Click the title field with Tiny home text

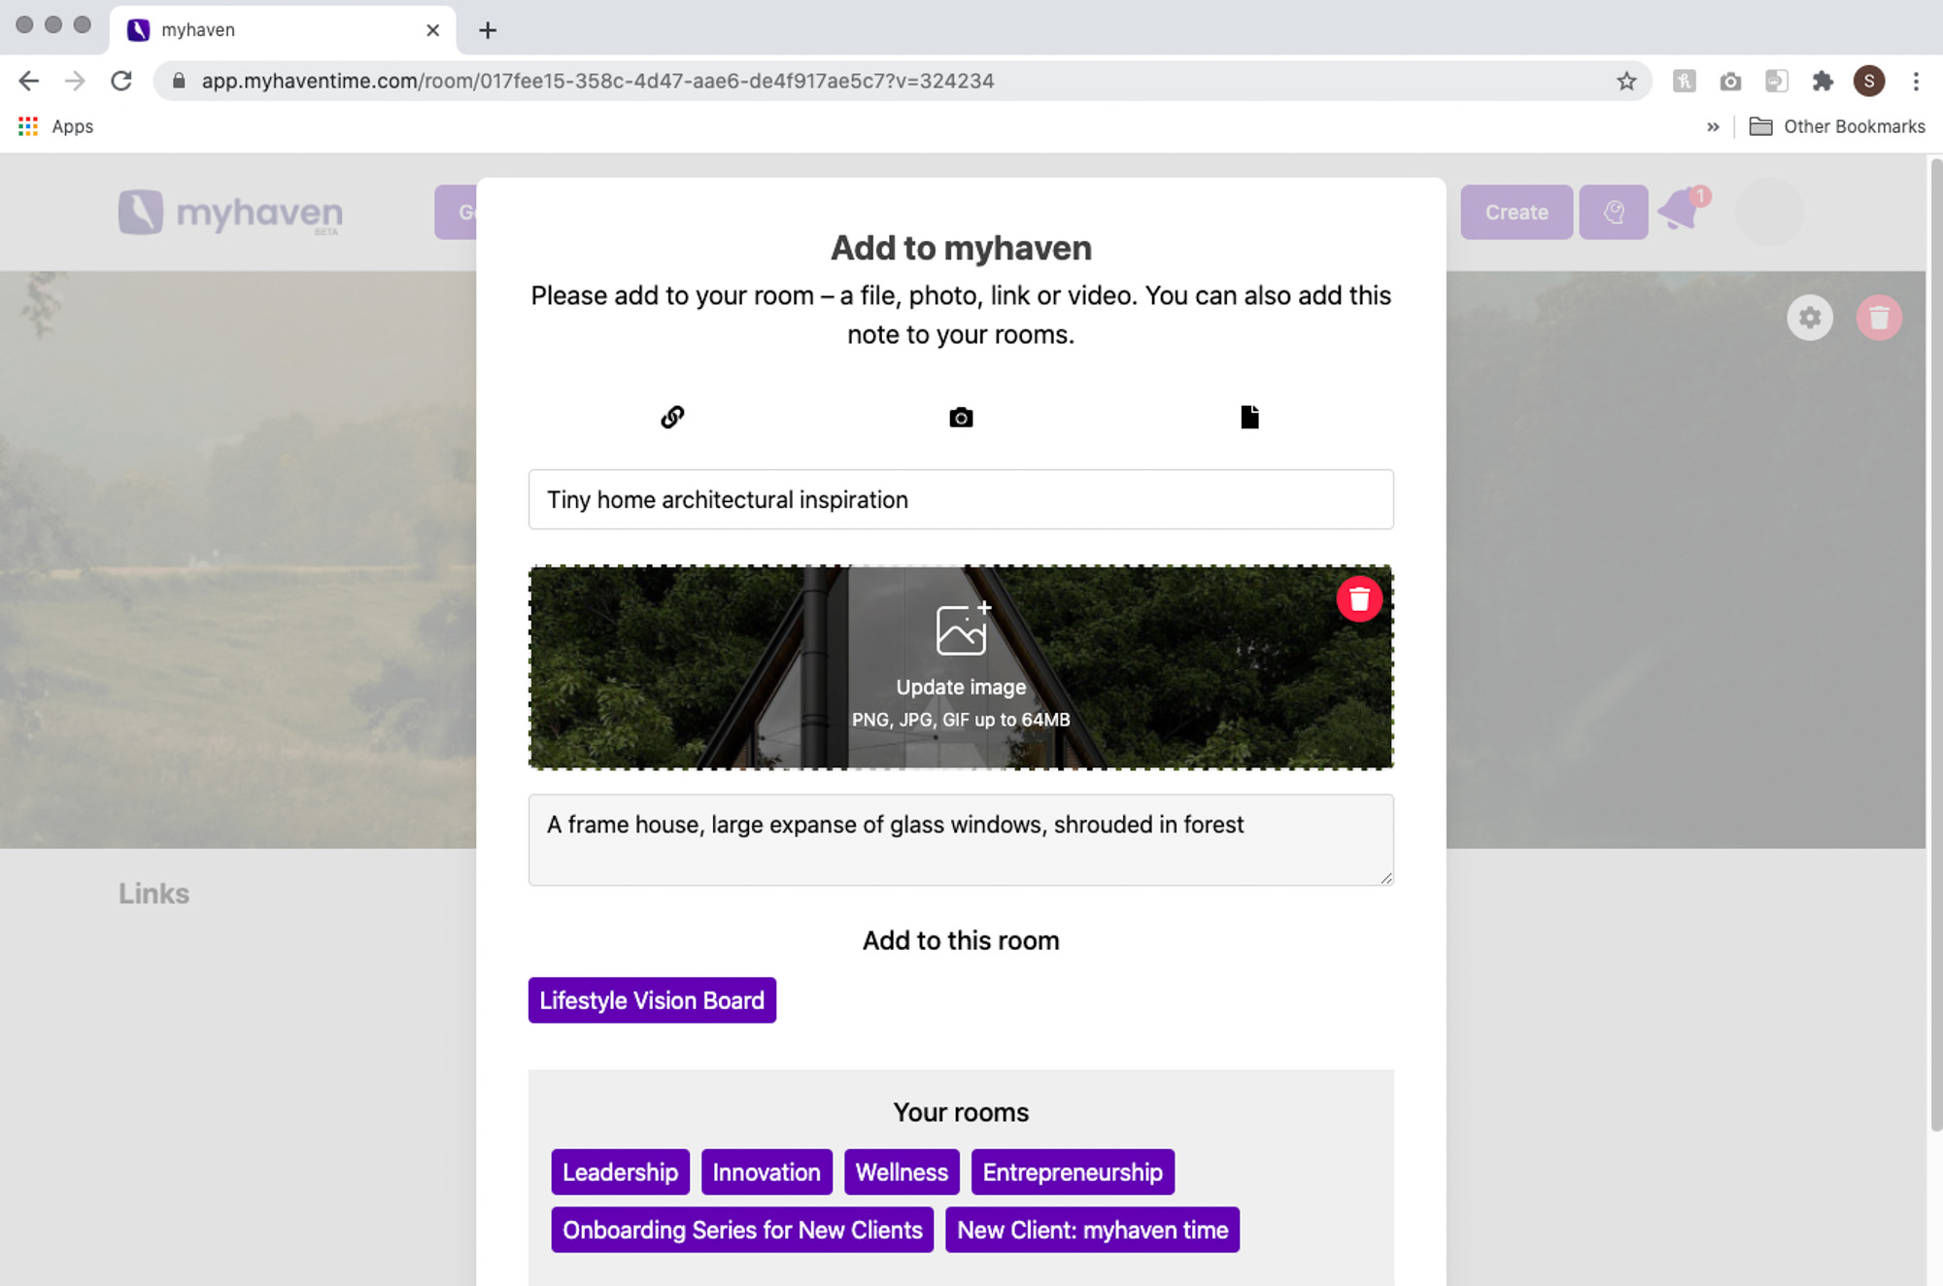960,499
